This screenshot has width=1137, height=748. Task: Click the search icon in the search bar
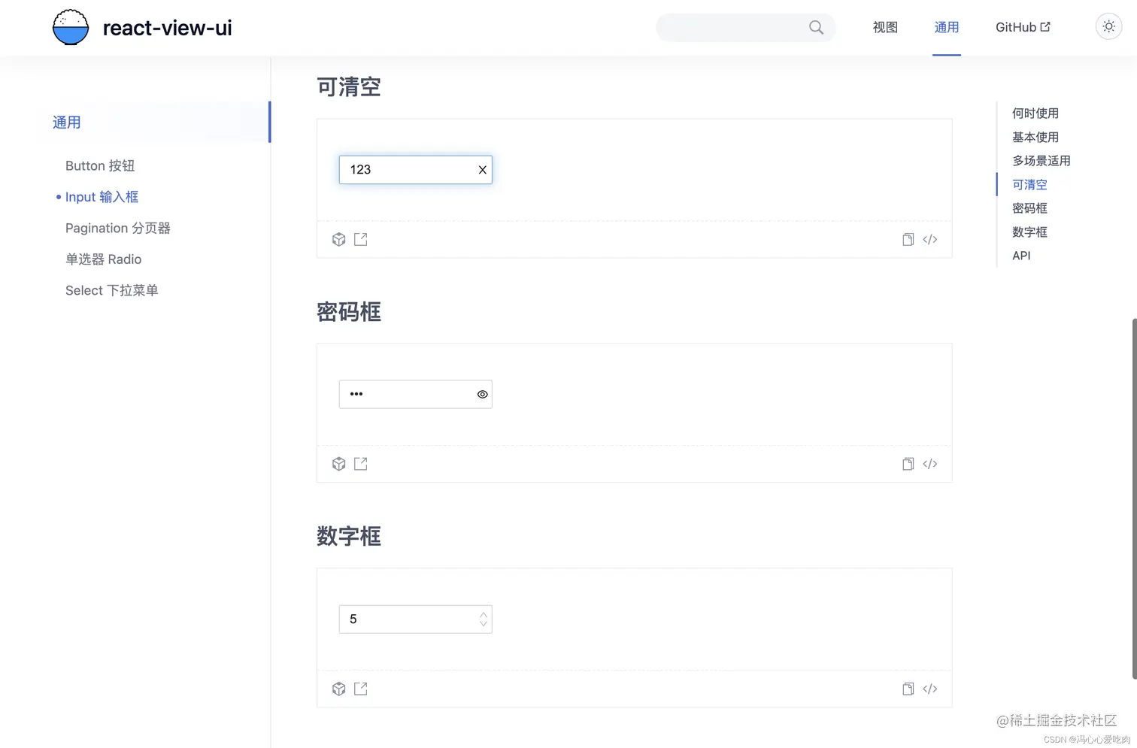point(815,27)
